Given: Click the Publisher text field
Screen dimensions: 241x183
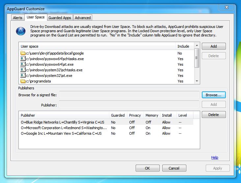Looking at the screenshot, I should point(129,104).
